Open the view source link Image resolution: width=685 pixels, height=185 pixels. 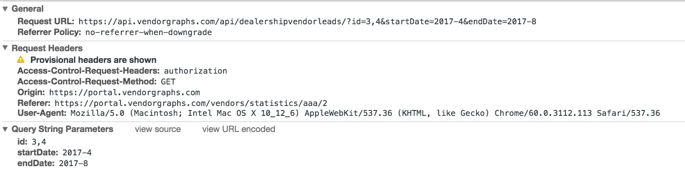pos(158,129)
